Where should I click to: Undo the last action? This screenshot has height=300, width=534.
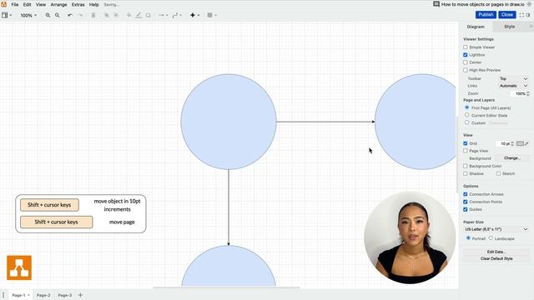pos(70,15)
